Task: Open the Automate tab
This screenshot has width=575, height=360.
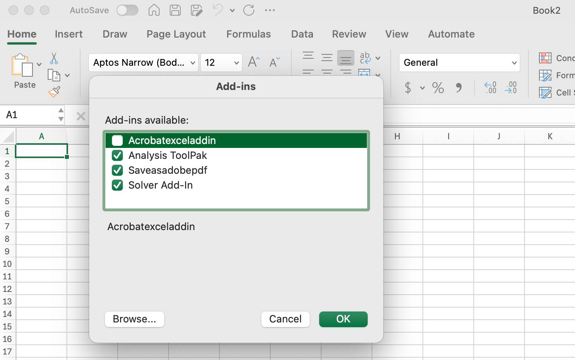Action: pos(451,34)
